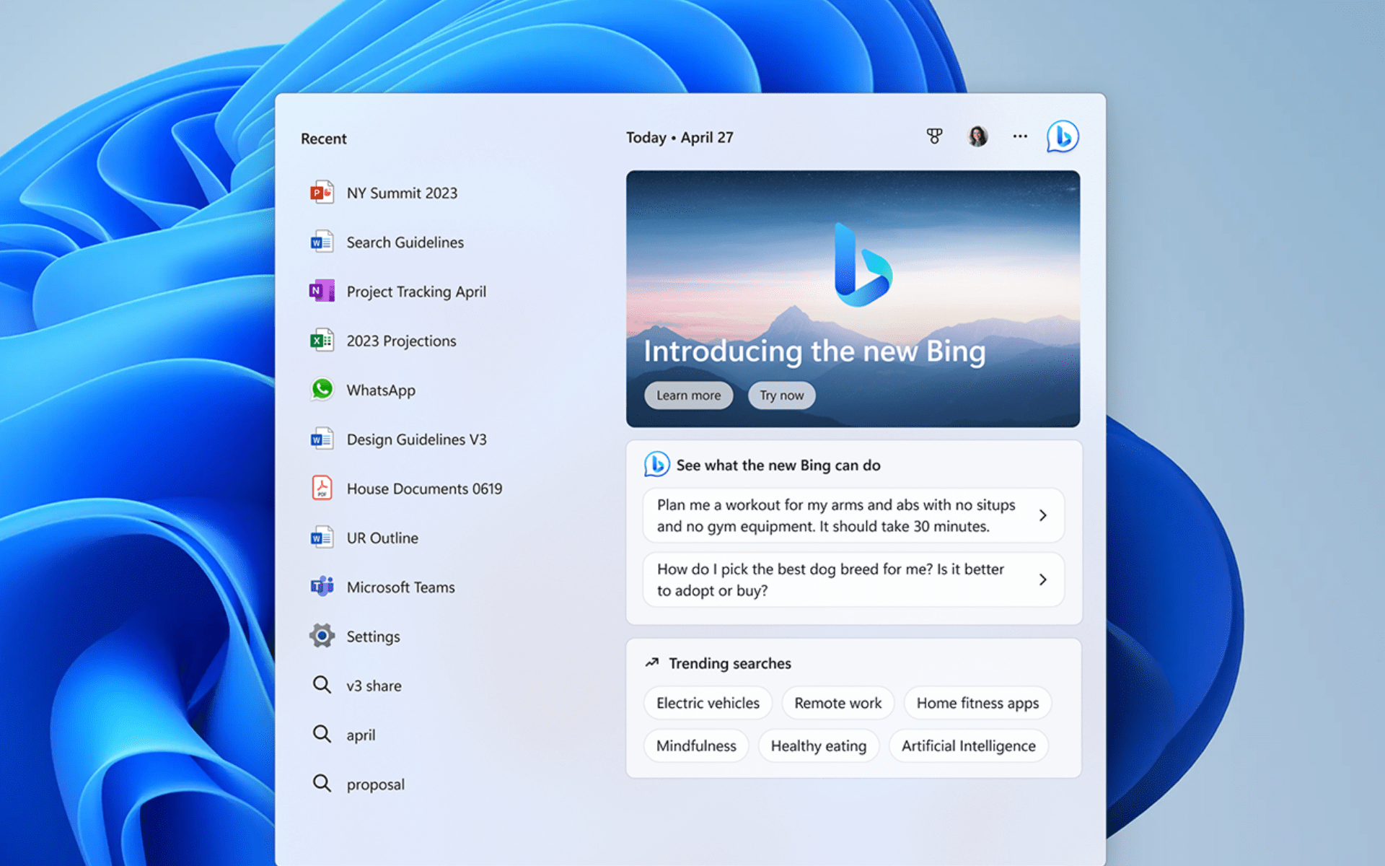This screenshot has height=866, width=1385.
Task: Click Try now on the Bing banner
Action: point(781,395)
